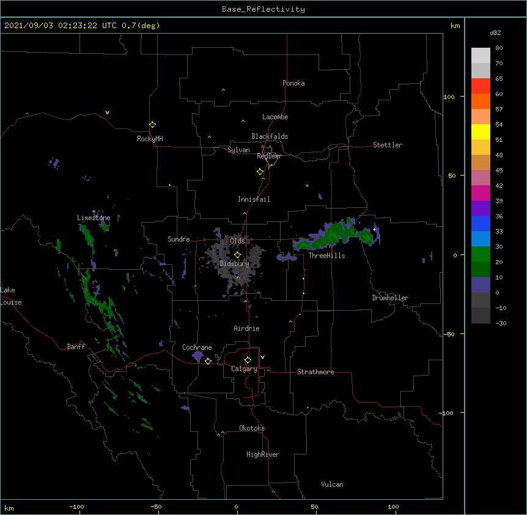Click the Didsbury town label
The image size is (527, 515).
click(234, 264)
